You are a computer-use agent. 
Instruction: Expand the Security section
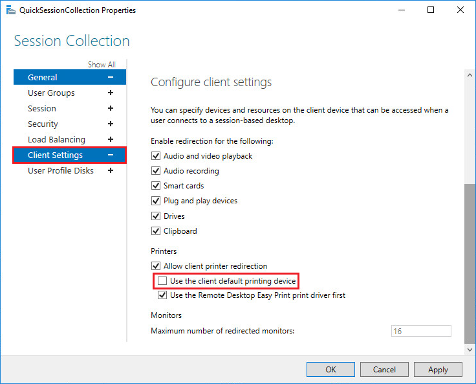coord(111,124)
